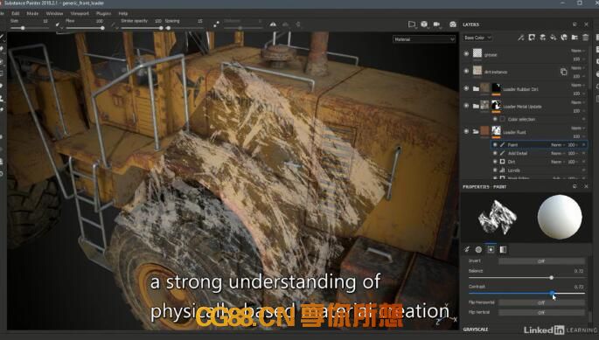Click the add fill layer bucket icon
599x340 pixels.
554,38
